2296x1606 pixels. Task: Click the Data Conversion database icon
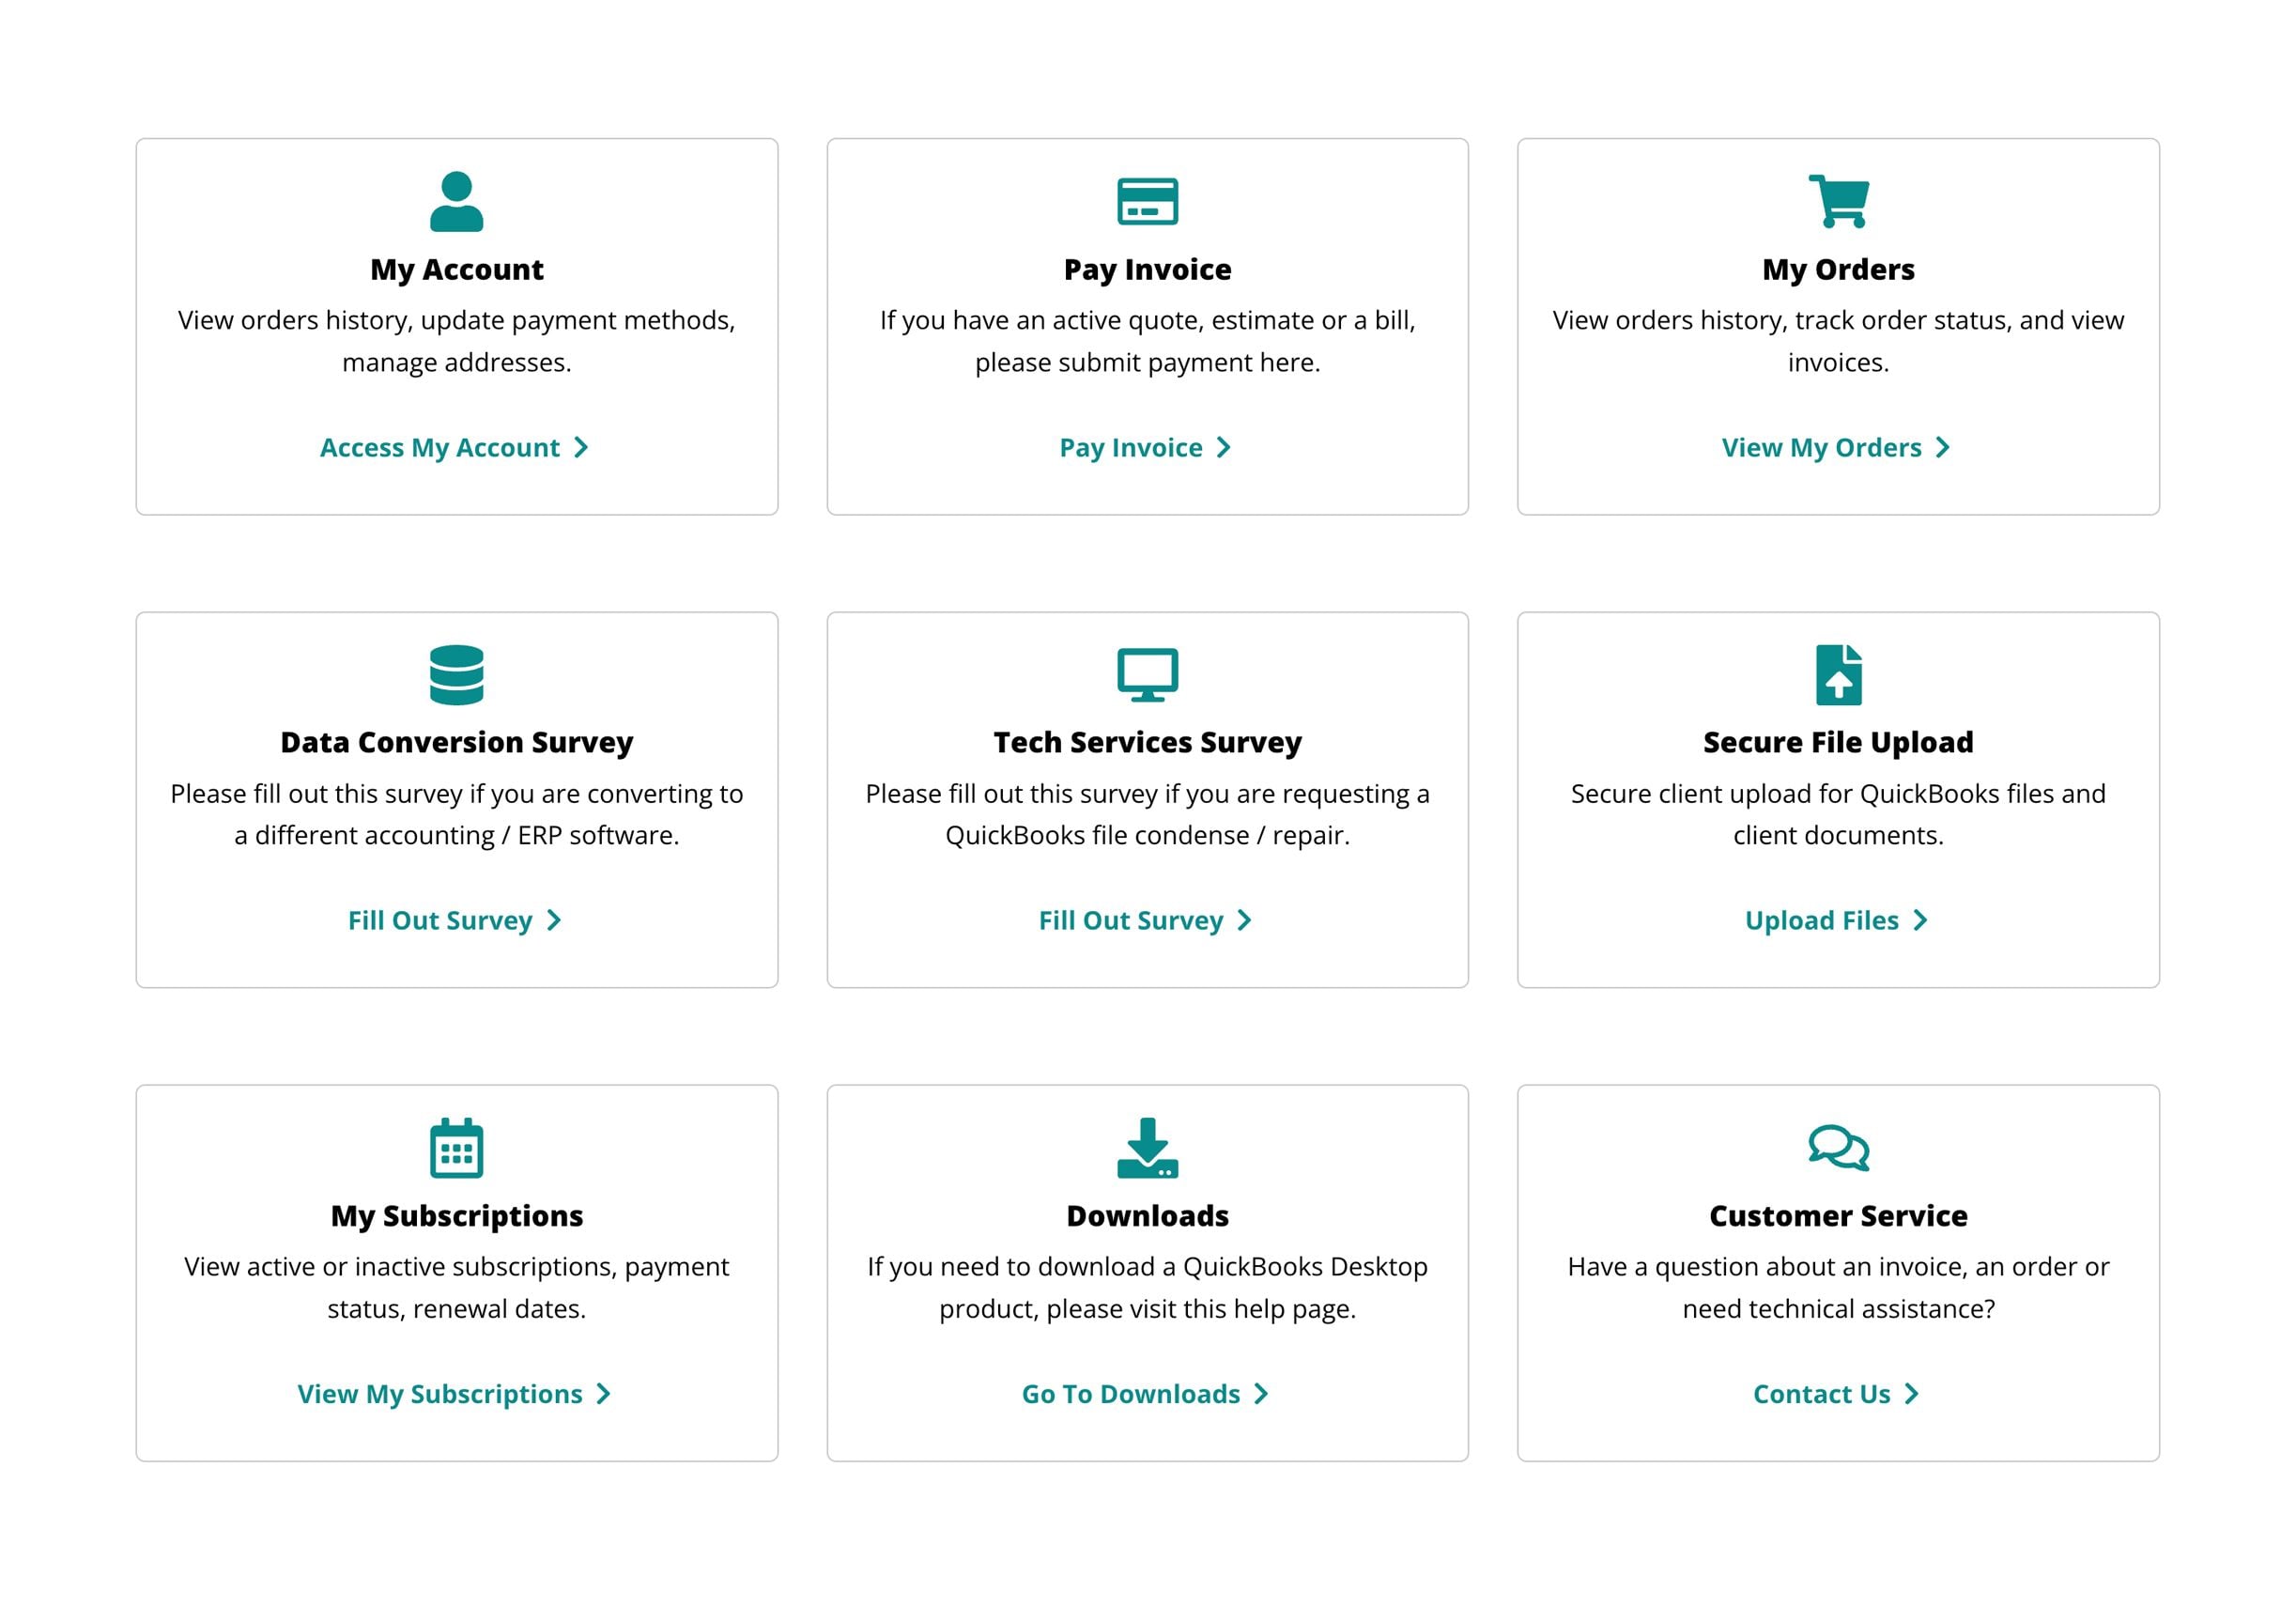(x=456, y=674)
